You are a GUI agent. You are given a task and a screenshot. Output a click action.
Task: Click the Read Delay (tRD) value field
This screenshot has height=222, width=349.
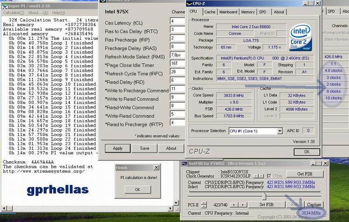(x=178, y=80)
